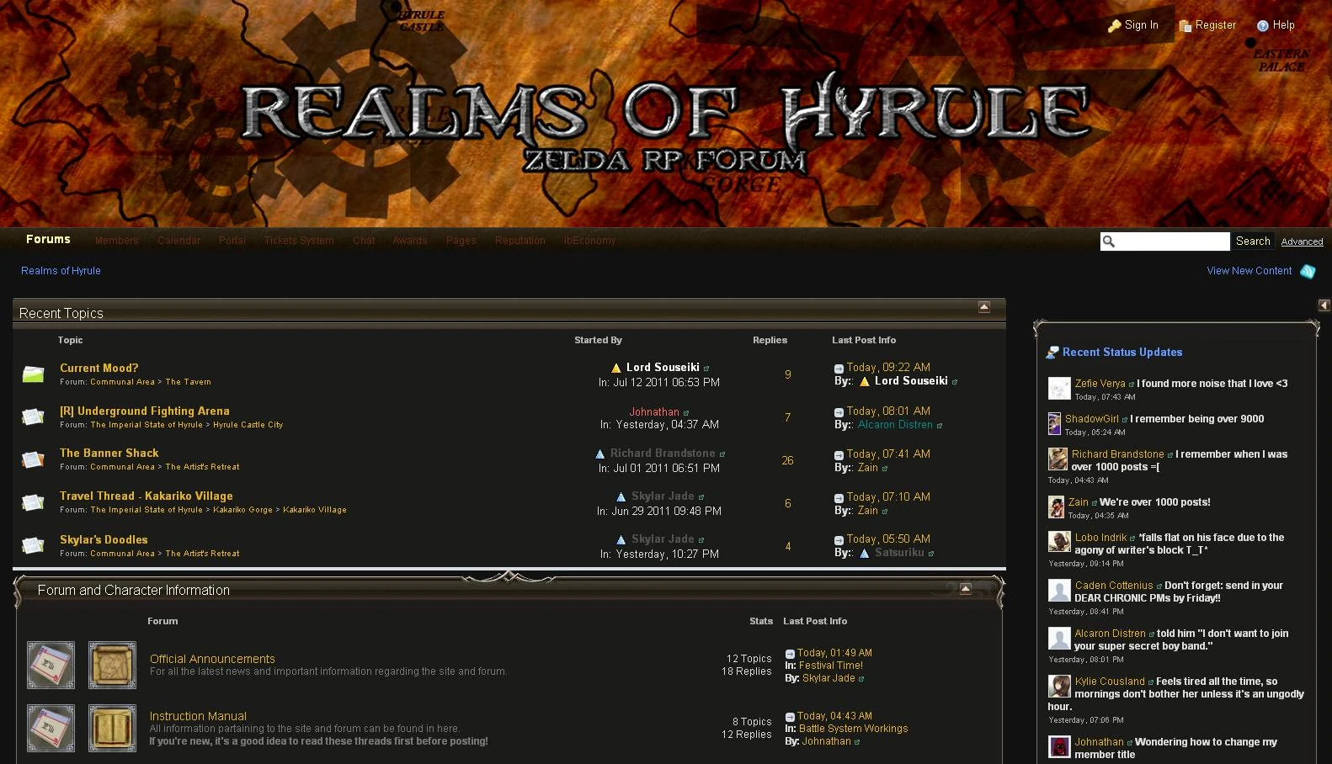The height and width of the screenshot is (764, 1332).
Task: Open the Awards tab
Action: click(410, 241)
